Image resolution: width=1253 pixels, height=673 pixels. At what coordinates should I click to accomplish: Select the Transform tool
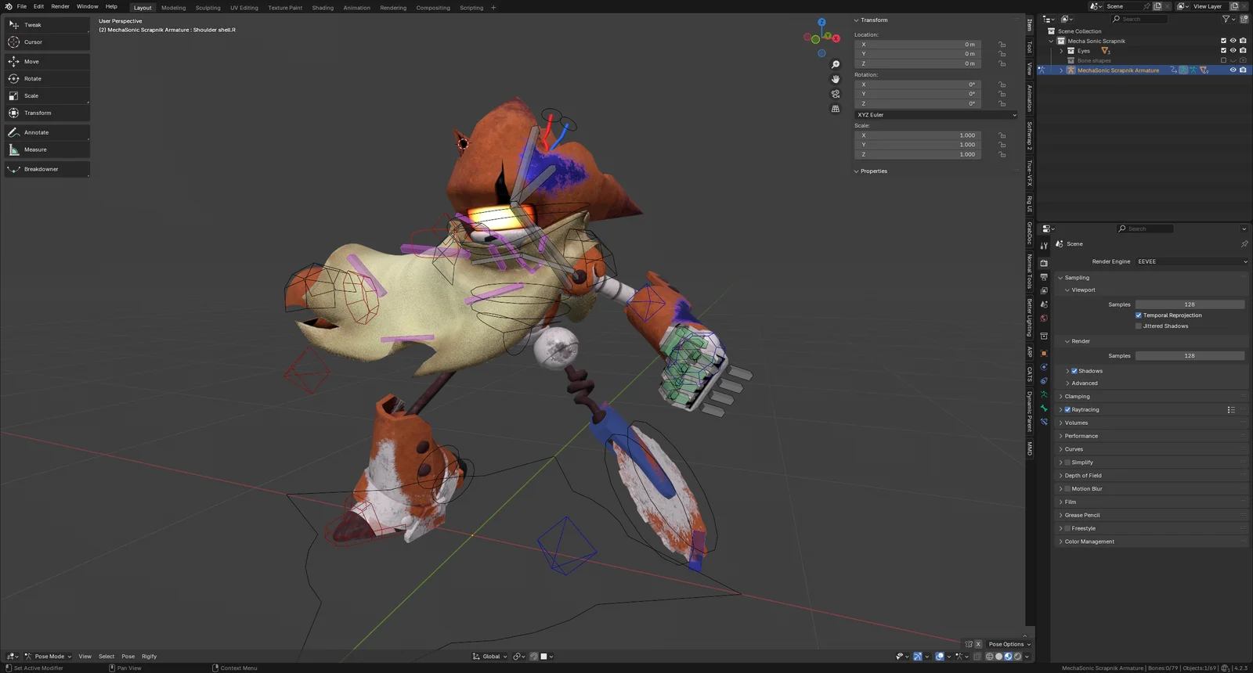(47, 113)
